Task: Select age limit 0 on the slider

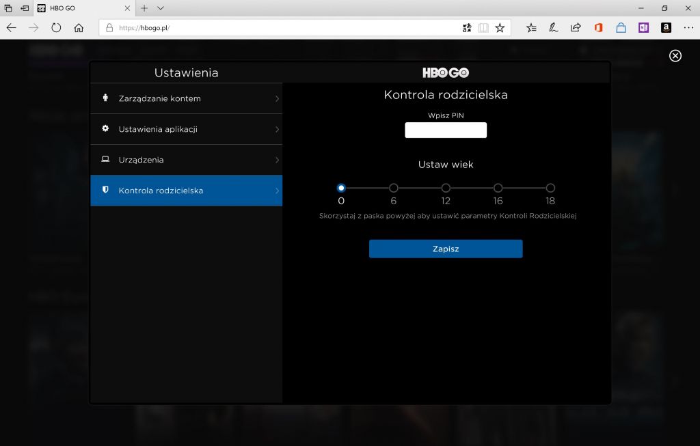Action: [x=341, y=188]
